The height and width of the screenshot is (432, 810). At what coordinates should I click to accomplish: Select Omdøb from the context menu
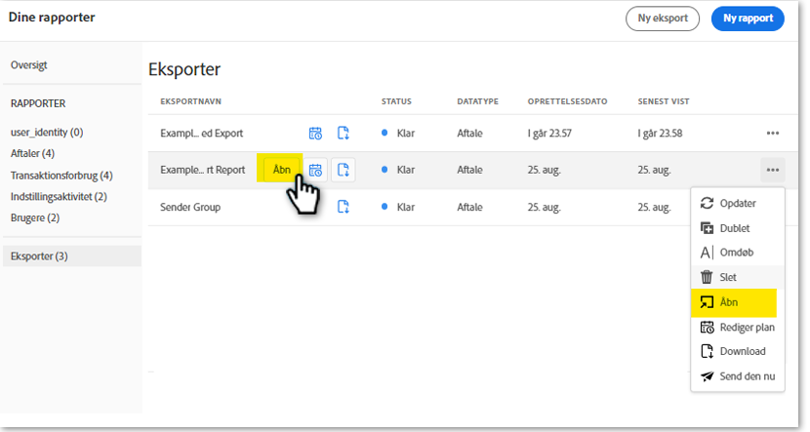(x=737, y=253)
